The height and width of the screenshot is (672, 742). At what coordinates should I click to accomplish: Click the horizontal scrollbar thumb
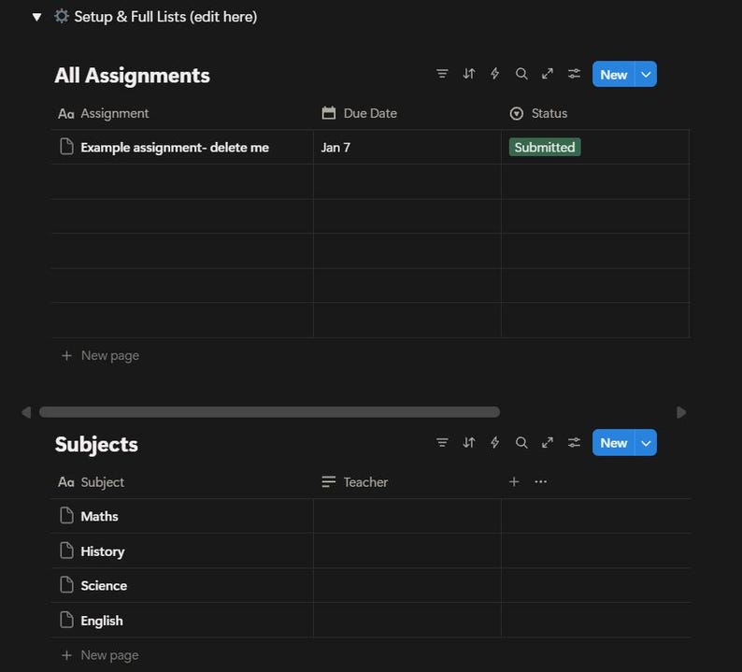[269, 412]
